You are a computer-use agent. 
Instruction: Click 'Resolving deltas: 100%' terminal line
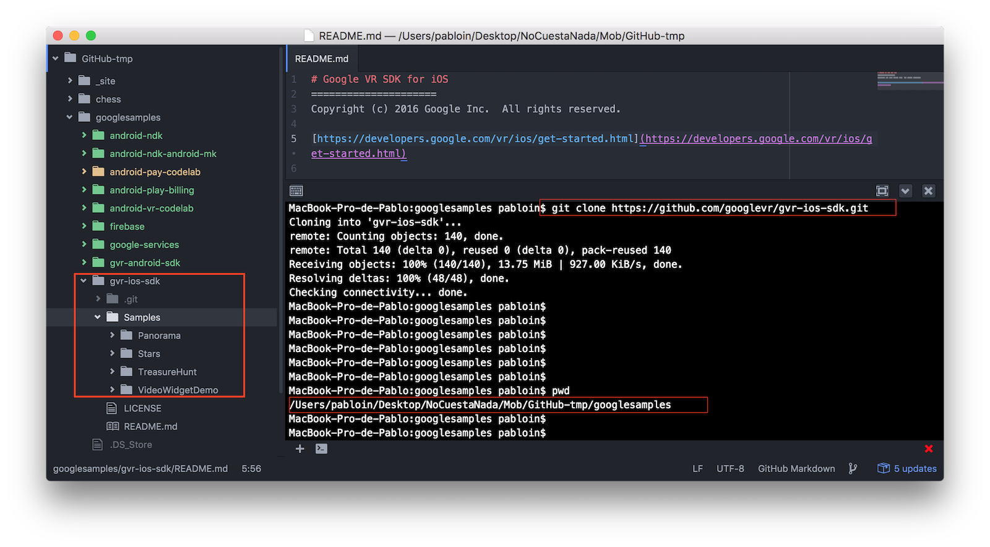click(399, 278)
